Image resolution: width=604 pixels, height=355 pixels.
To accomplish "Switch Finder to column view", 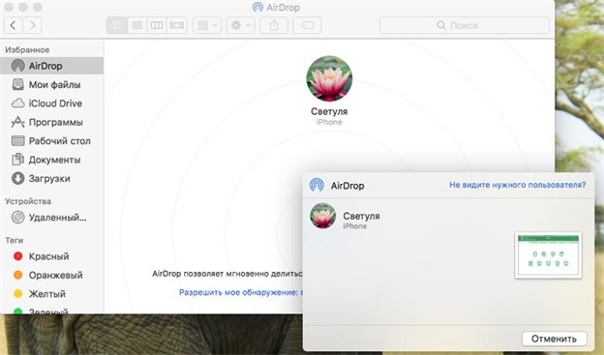I will click(x=157, y=25).
